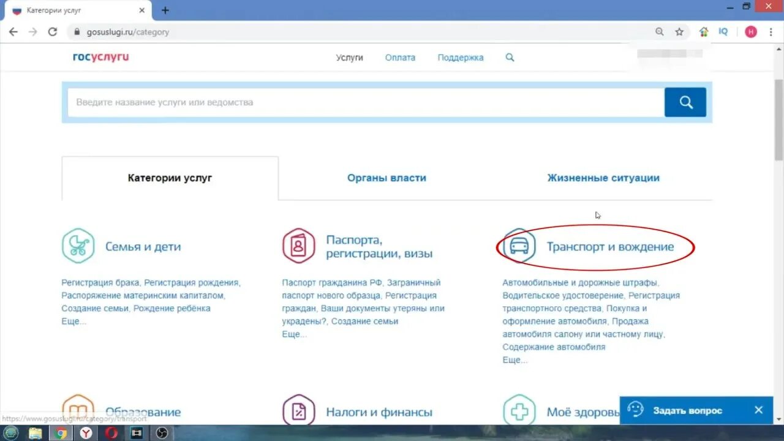This screenshot has width=784, height=441.
Task: Click the Gosuslugi logo
Action: 100,57
